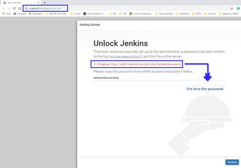Open the Apps bookmark shortcut
Screen dimensions: 241x168
click(x=7, y=14)
